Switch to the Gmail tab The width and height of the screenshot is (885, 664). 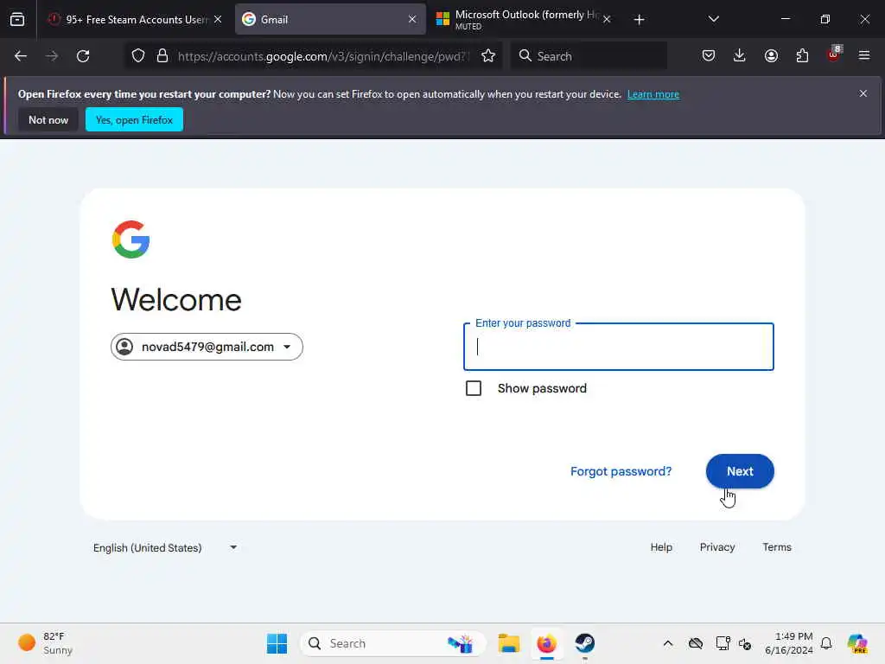pyautogui.click(x=330, y=19)
